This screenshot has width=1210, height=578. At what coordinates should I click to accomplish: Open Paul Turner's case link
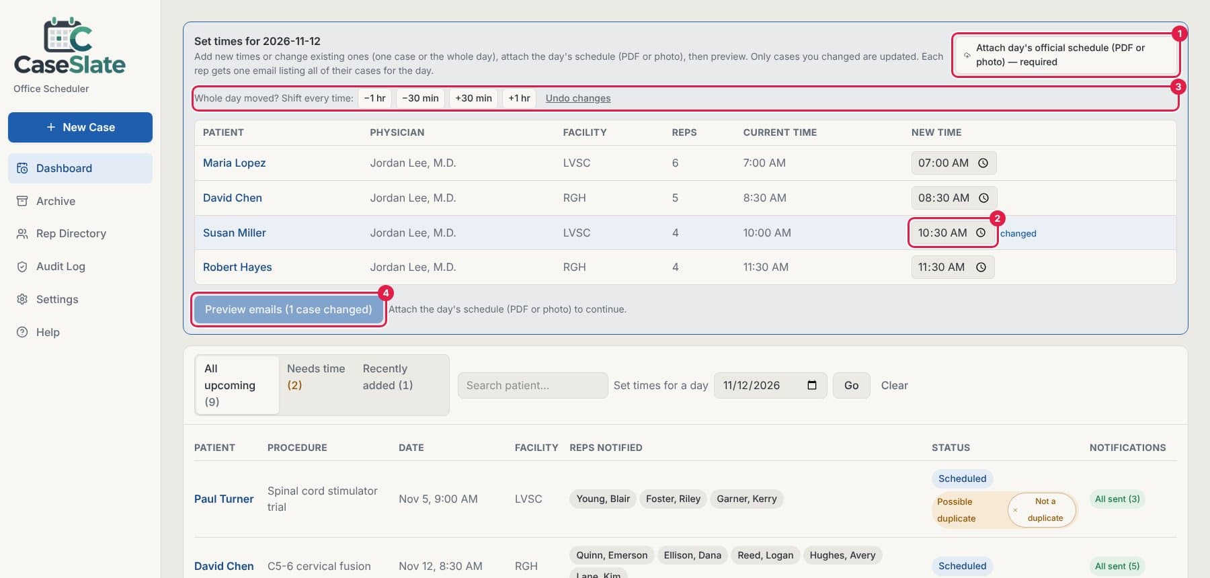(224, 499)
